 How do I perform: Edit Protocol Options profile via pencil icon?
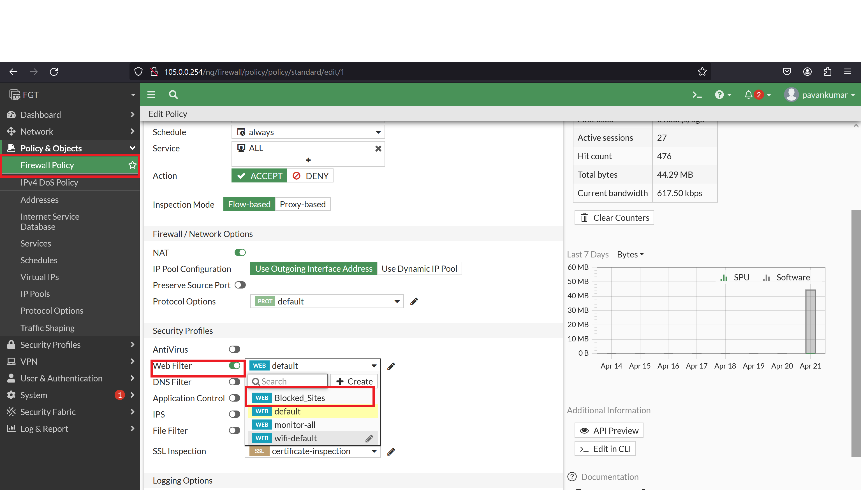pos(414,301)
